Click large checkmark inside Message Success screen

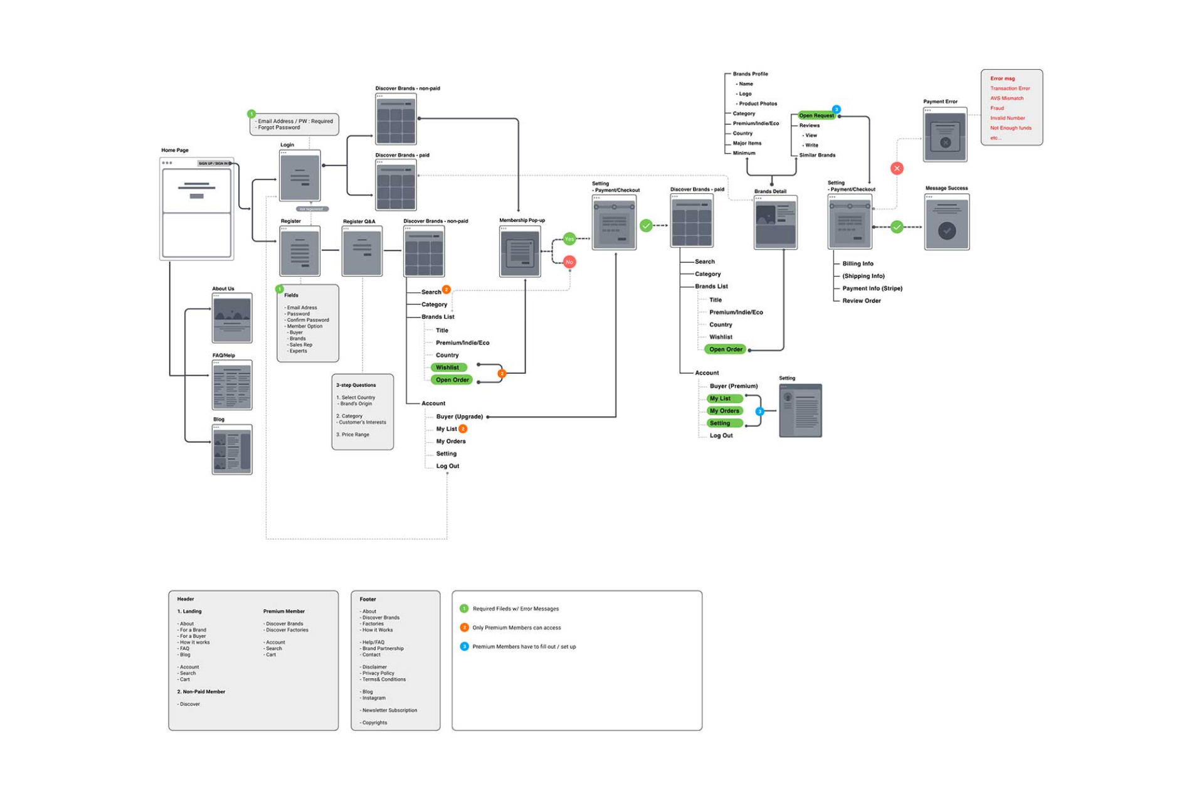point(946,230)
